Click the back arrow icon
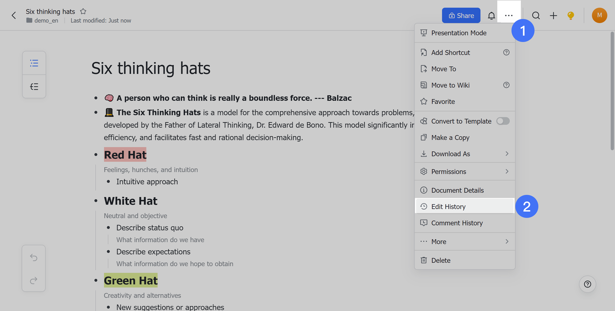 [x=13, y=15]
